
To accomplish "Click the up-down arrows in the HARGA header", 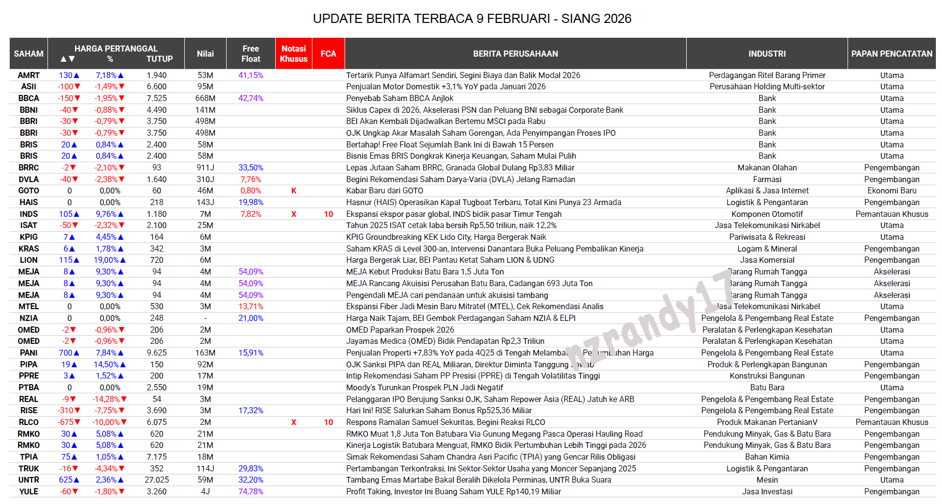I will click(x=67, y=59).
